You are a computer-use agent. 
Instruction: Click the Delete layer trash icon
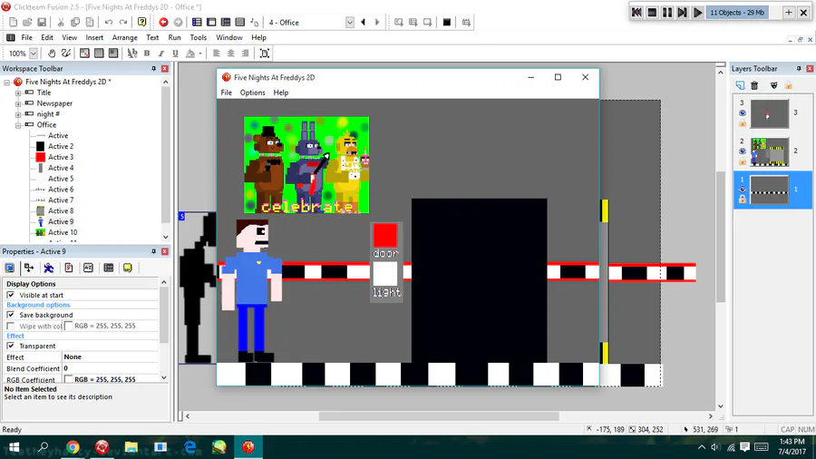click(x=754, y=85)
